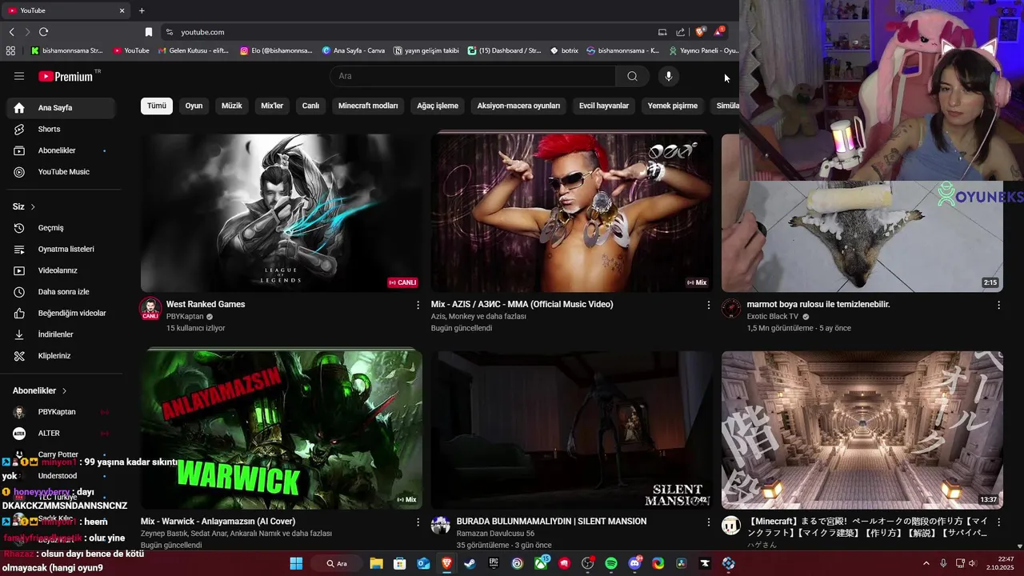This screenshot has width=1024, height=576.
Task: Open File Explorer from the taskbar
Action: [376, 563]
